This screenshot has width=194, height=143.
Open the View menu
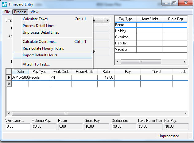coord(34,12)
